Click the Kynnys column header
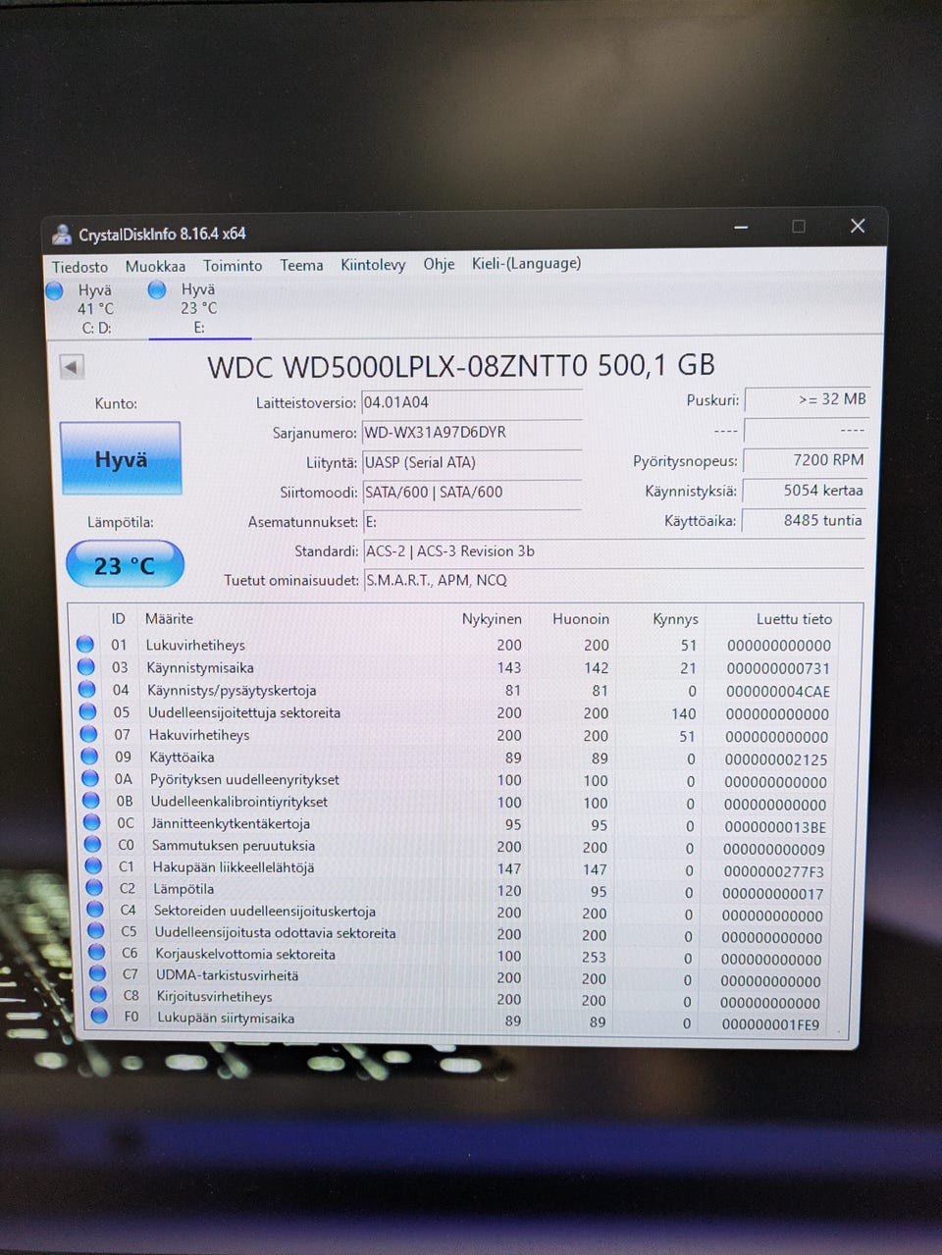Viewport: 942px width, 1255px height. (675, 619)
